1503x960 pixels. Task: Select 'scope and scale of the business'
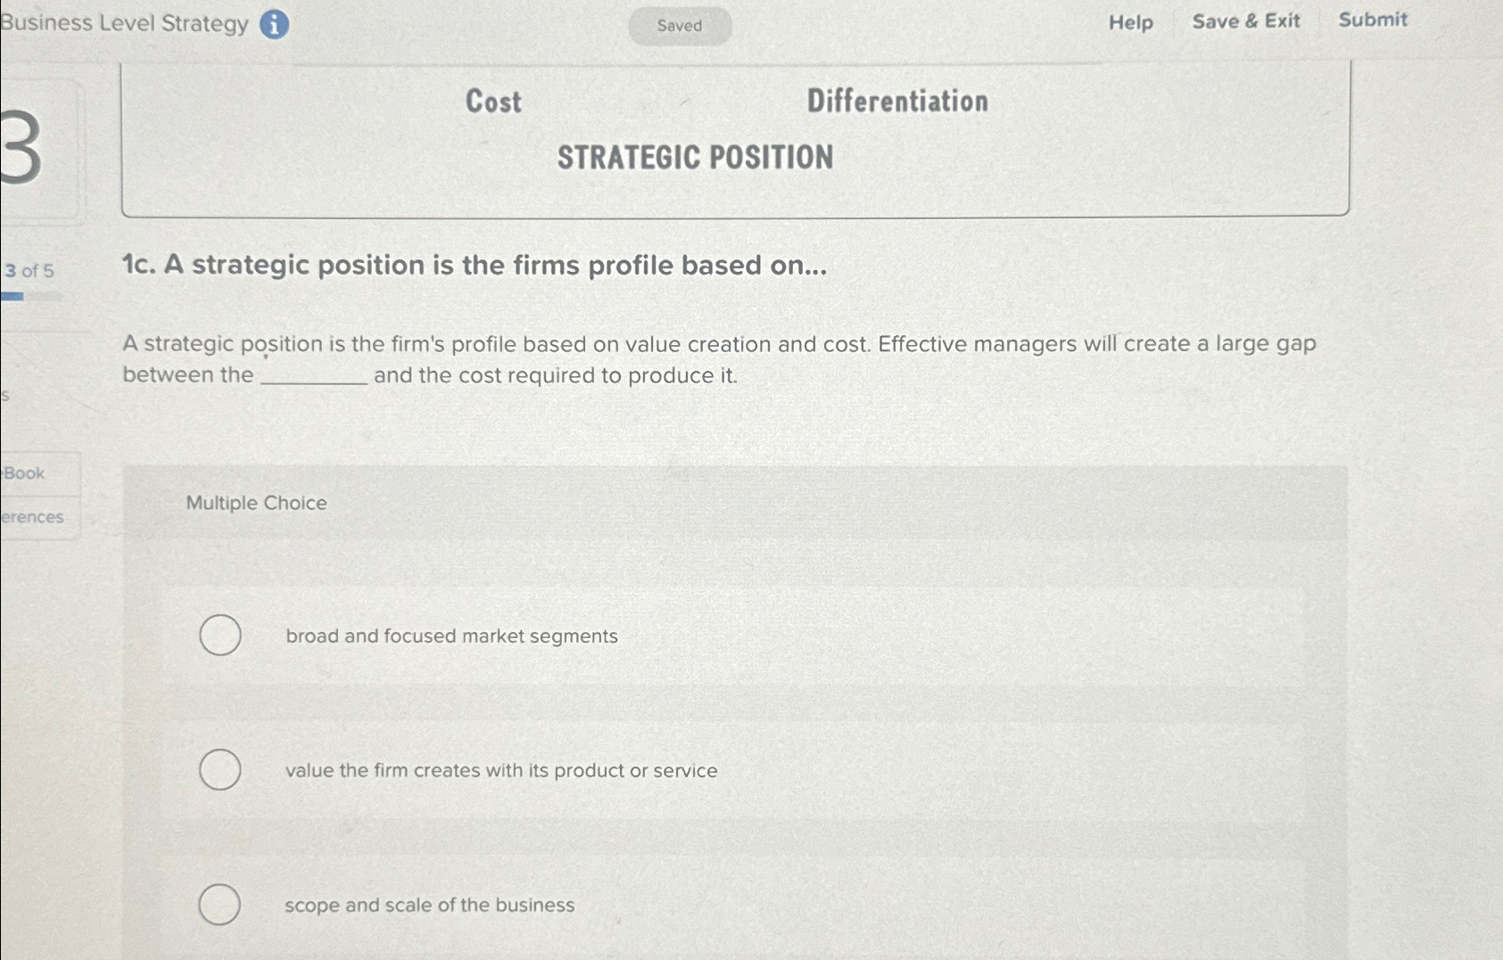click(219, 905)
